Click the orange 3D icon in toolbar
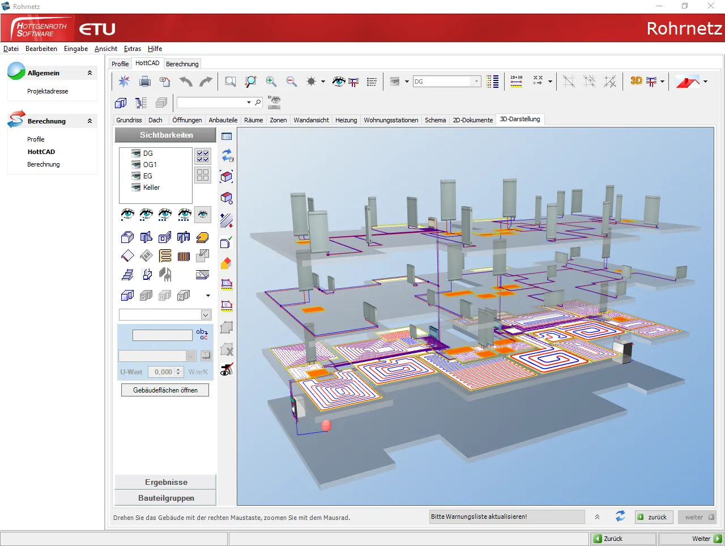725x546 pixels. tap(636, 81)
